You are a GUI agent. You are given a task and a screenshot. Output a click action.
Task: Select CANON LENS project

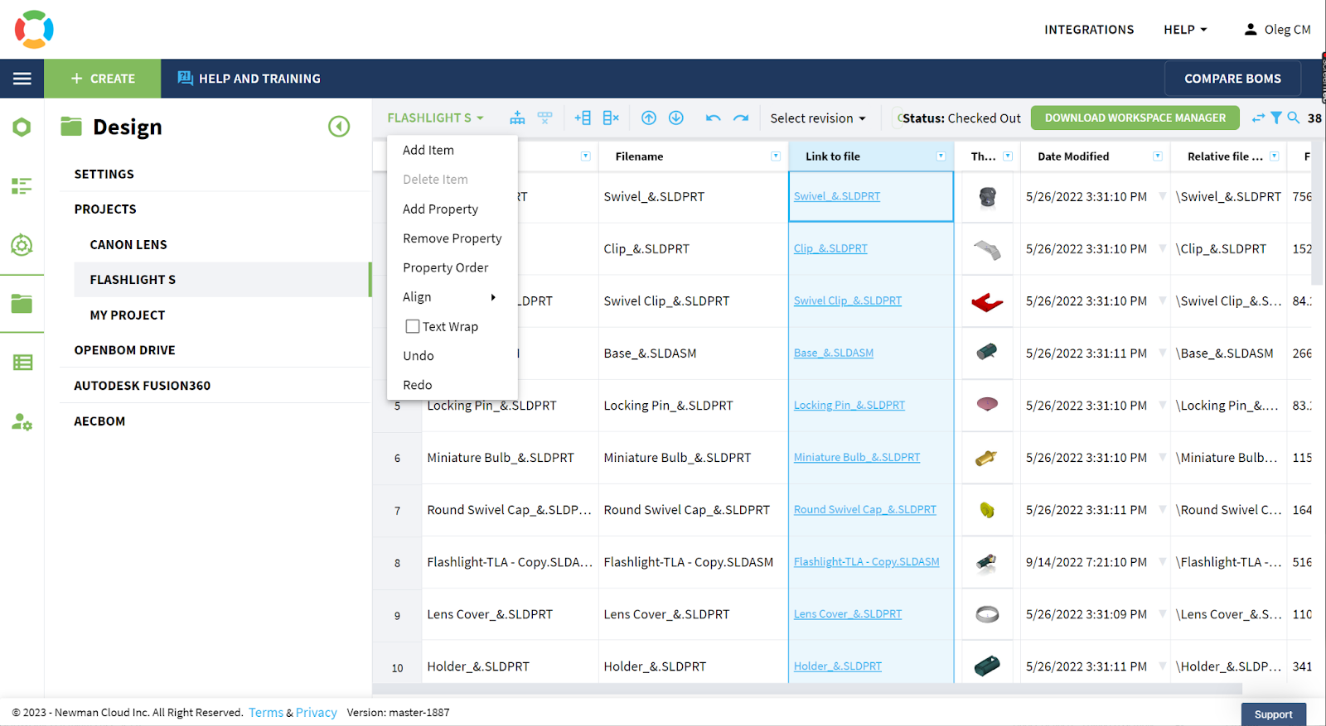pyautogui.click(x=128, y=245)
